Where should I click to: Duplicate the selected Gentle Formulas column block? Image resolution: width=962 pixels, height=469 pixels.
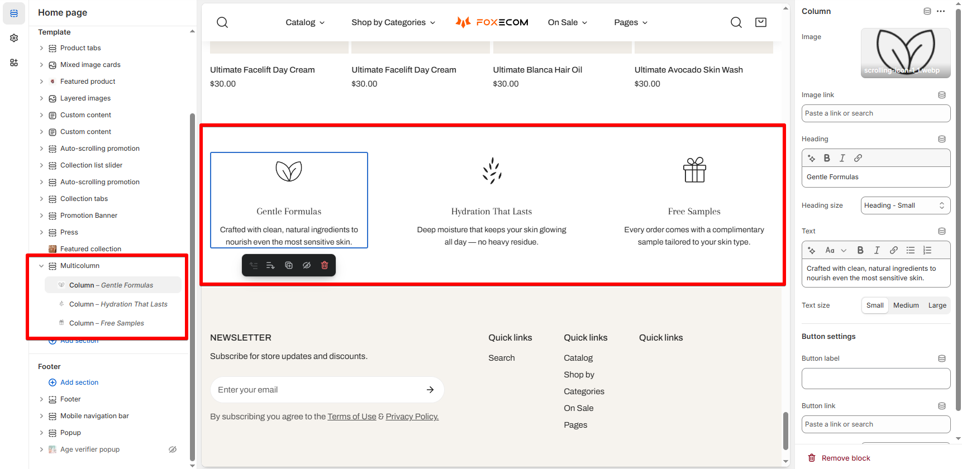pyautogui.click(x=289, y=265)
